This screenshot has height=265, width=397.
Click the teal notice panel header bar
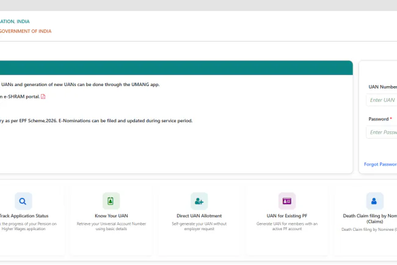pos(177,68)
